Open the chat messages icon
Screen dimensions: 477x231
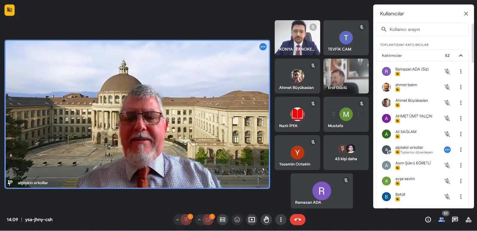(455, 220)
